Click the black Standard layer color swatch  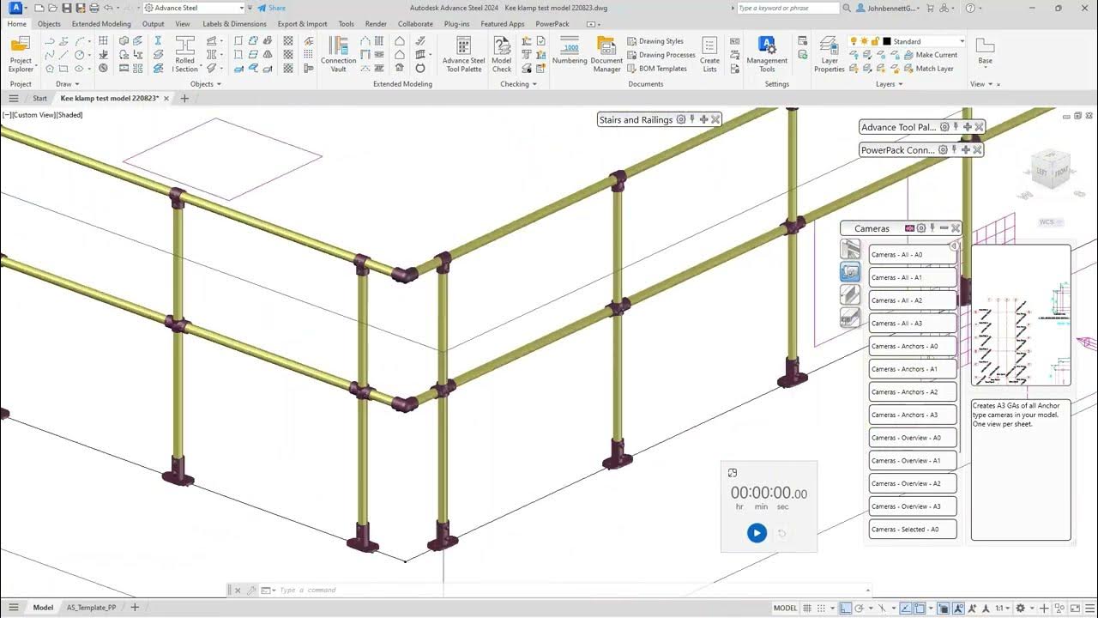click(x=887, y=41)
